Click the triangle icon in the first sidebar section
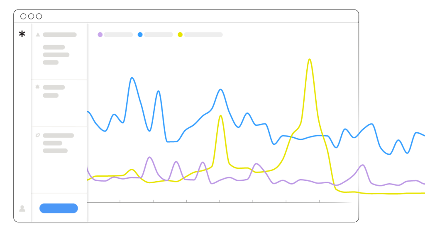 38,35
